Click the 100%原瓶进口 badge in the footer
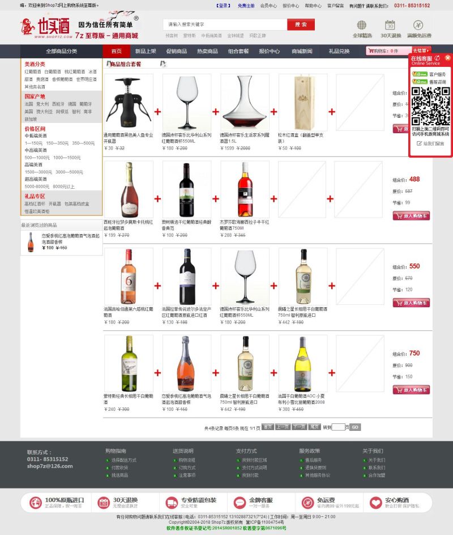The image size is (453, 535). 57,503
